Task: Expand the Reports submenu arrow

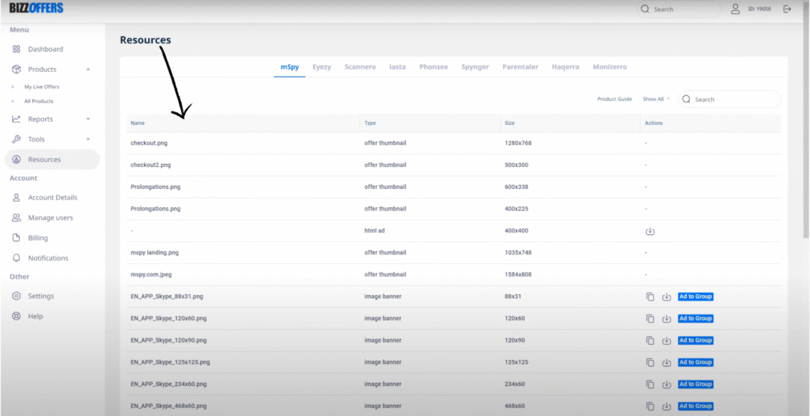Action: point(88,119)
